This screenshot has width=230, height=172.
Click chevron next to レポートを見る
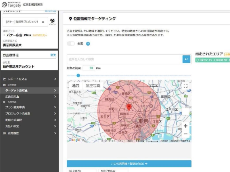pyautogui.click(x=55, y=79)
